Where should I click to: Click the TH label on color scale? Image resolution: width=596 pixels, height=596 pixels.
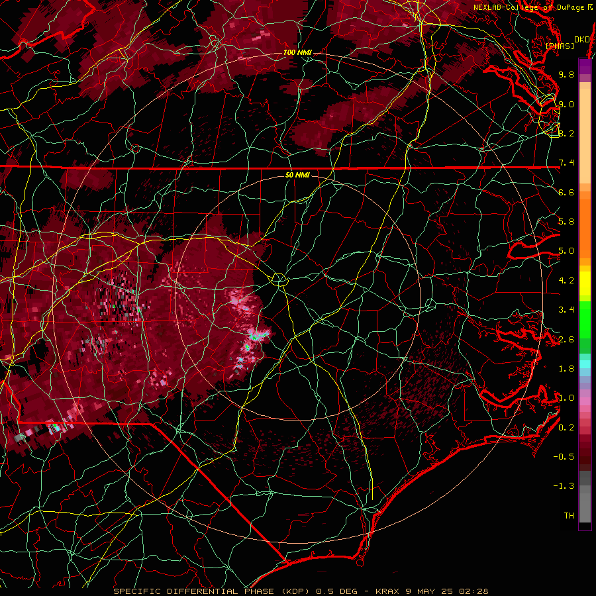tap(569, 516)
